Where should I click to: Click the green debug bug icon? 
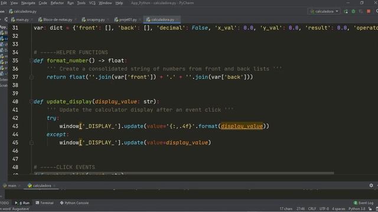click(x=353, y=11)
